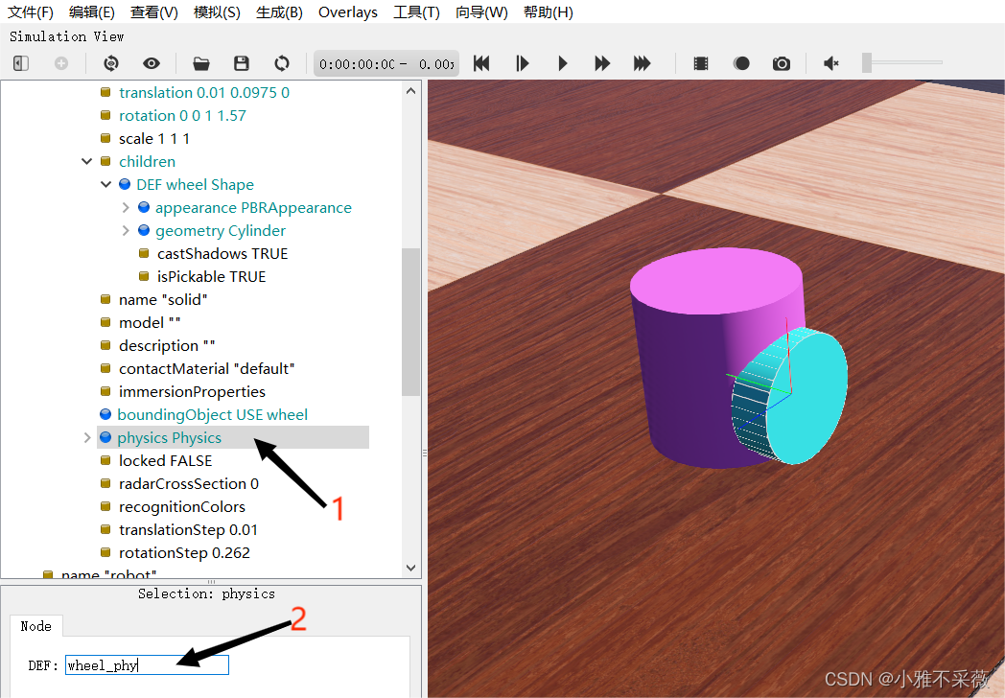1005x698 pixels.
Task: Open the 向导(W) menu
Action: point(481,12)
